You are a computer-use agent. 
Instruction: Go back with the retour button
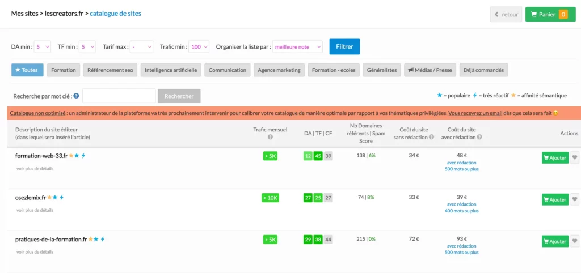pos(506,14)
